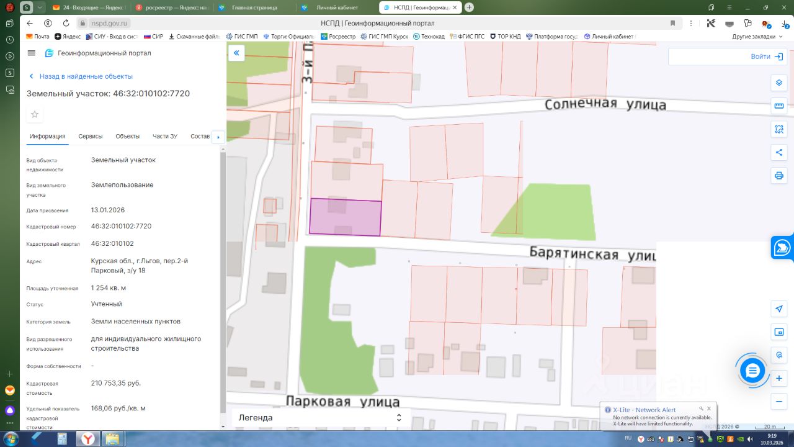Open the Части ЗУ tab
Image resolution: width=794 pixels, height=447 pixels.
pos(165,137)
